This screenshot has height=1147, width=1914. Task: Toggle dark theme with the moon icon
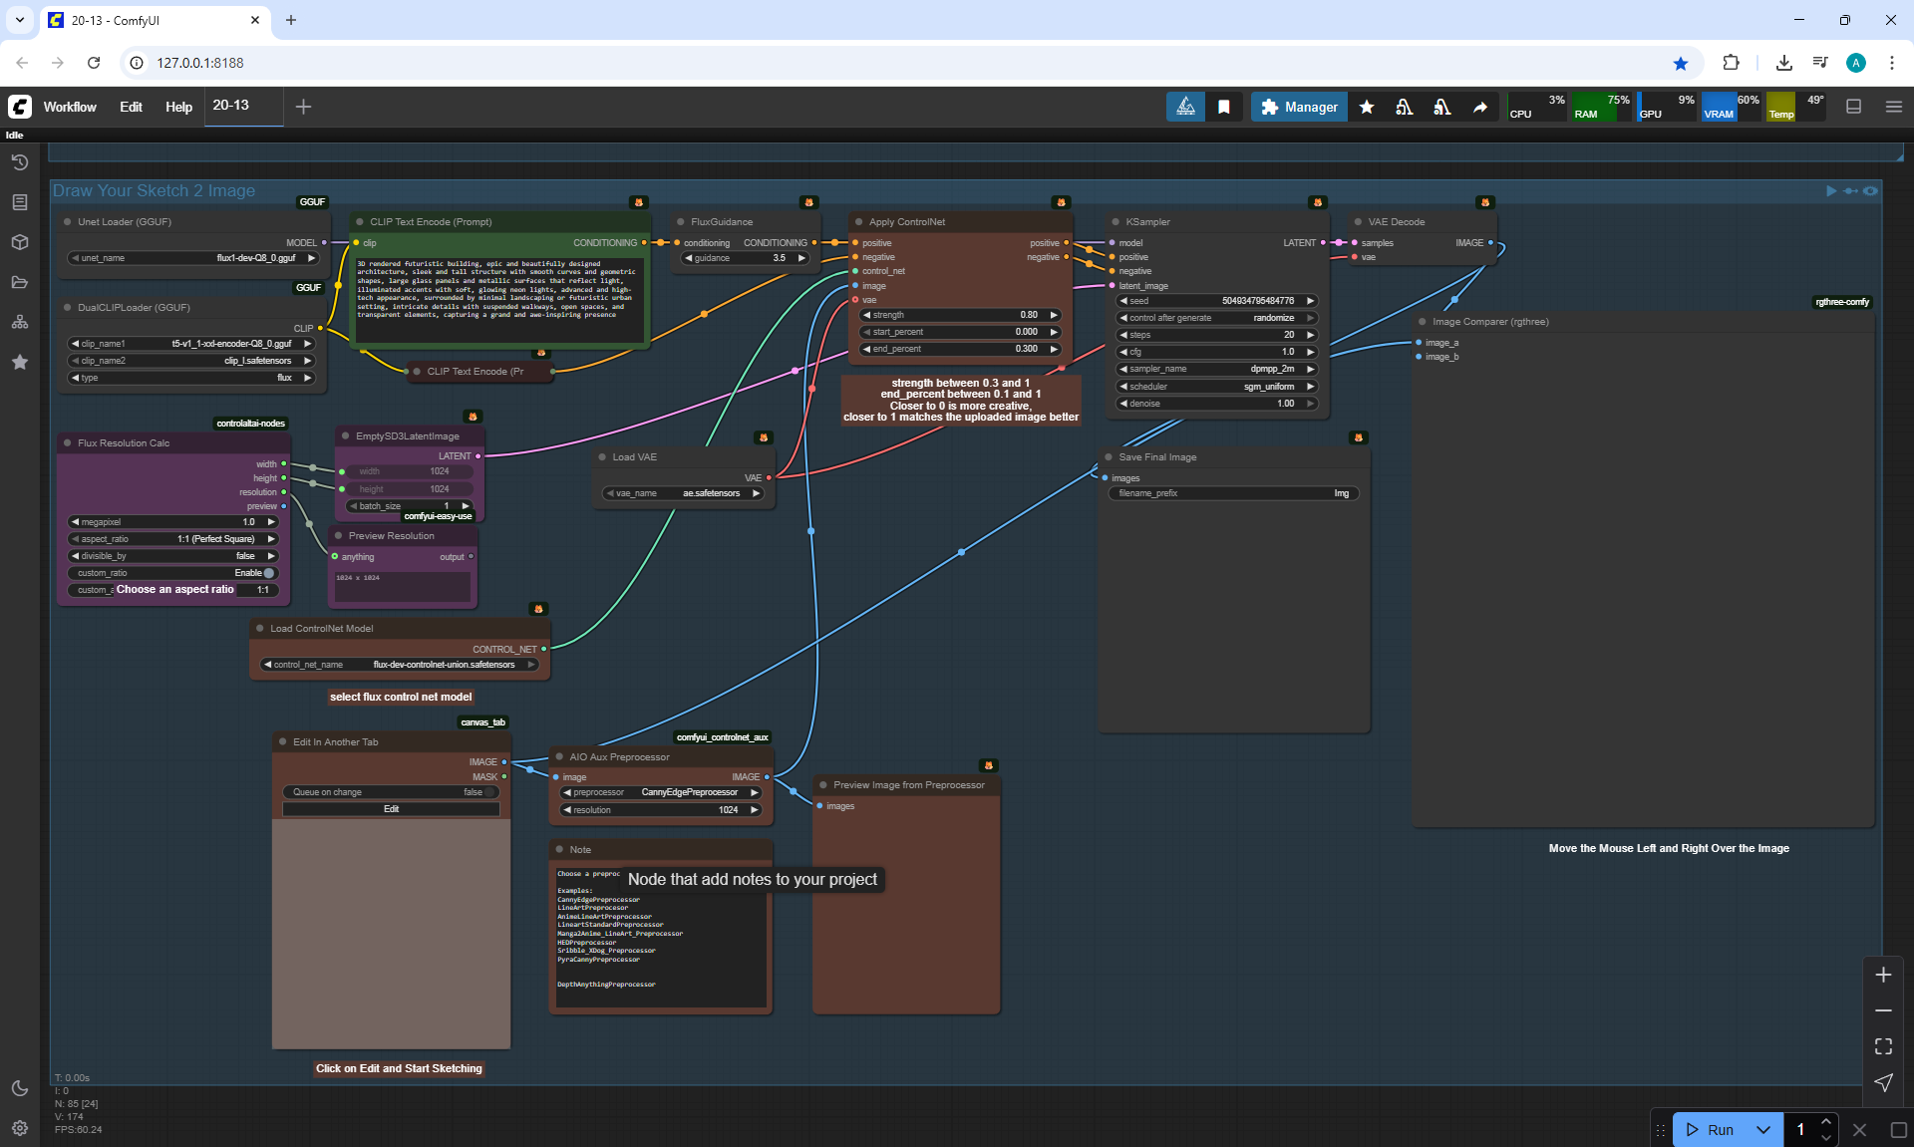[19, 1088]
